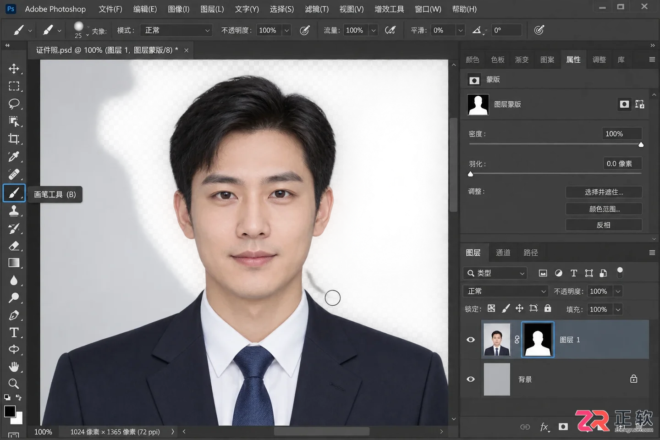
Task: Close the 证件照.psd document tab
Action: [x=186, y=50]
